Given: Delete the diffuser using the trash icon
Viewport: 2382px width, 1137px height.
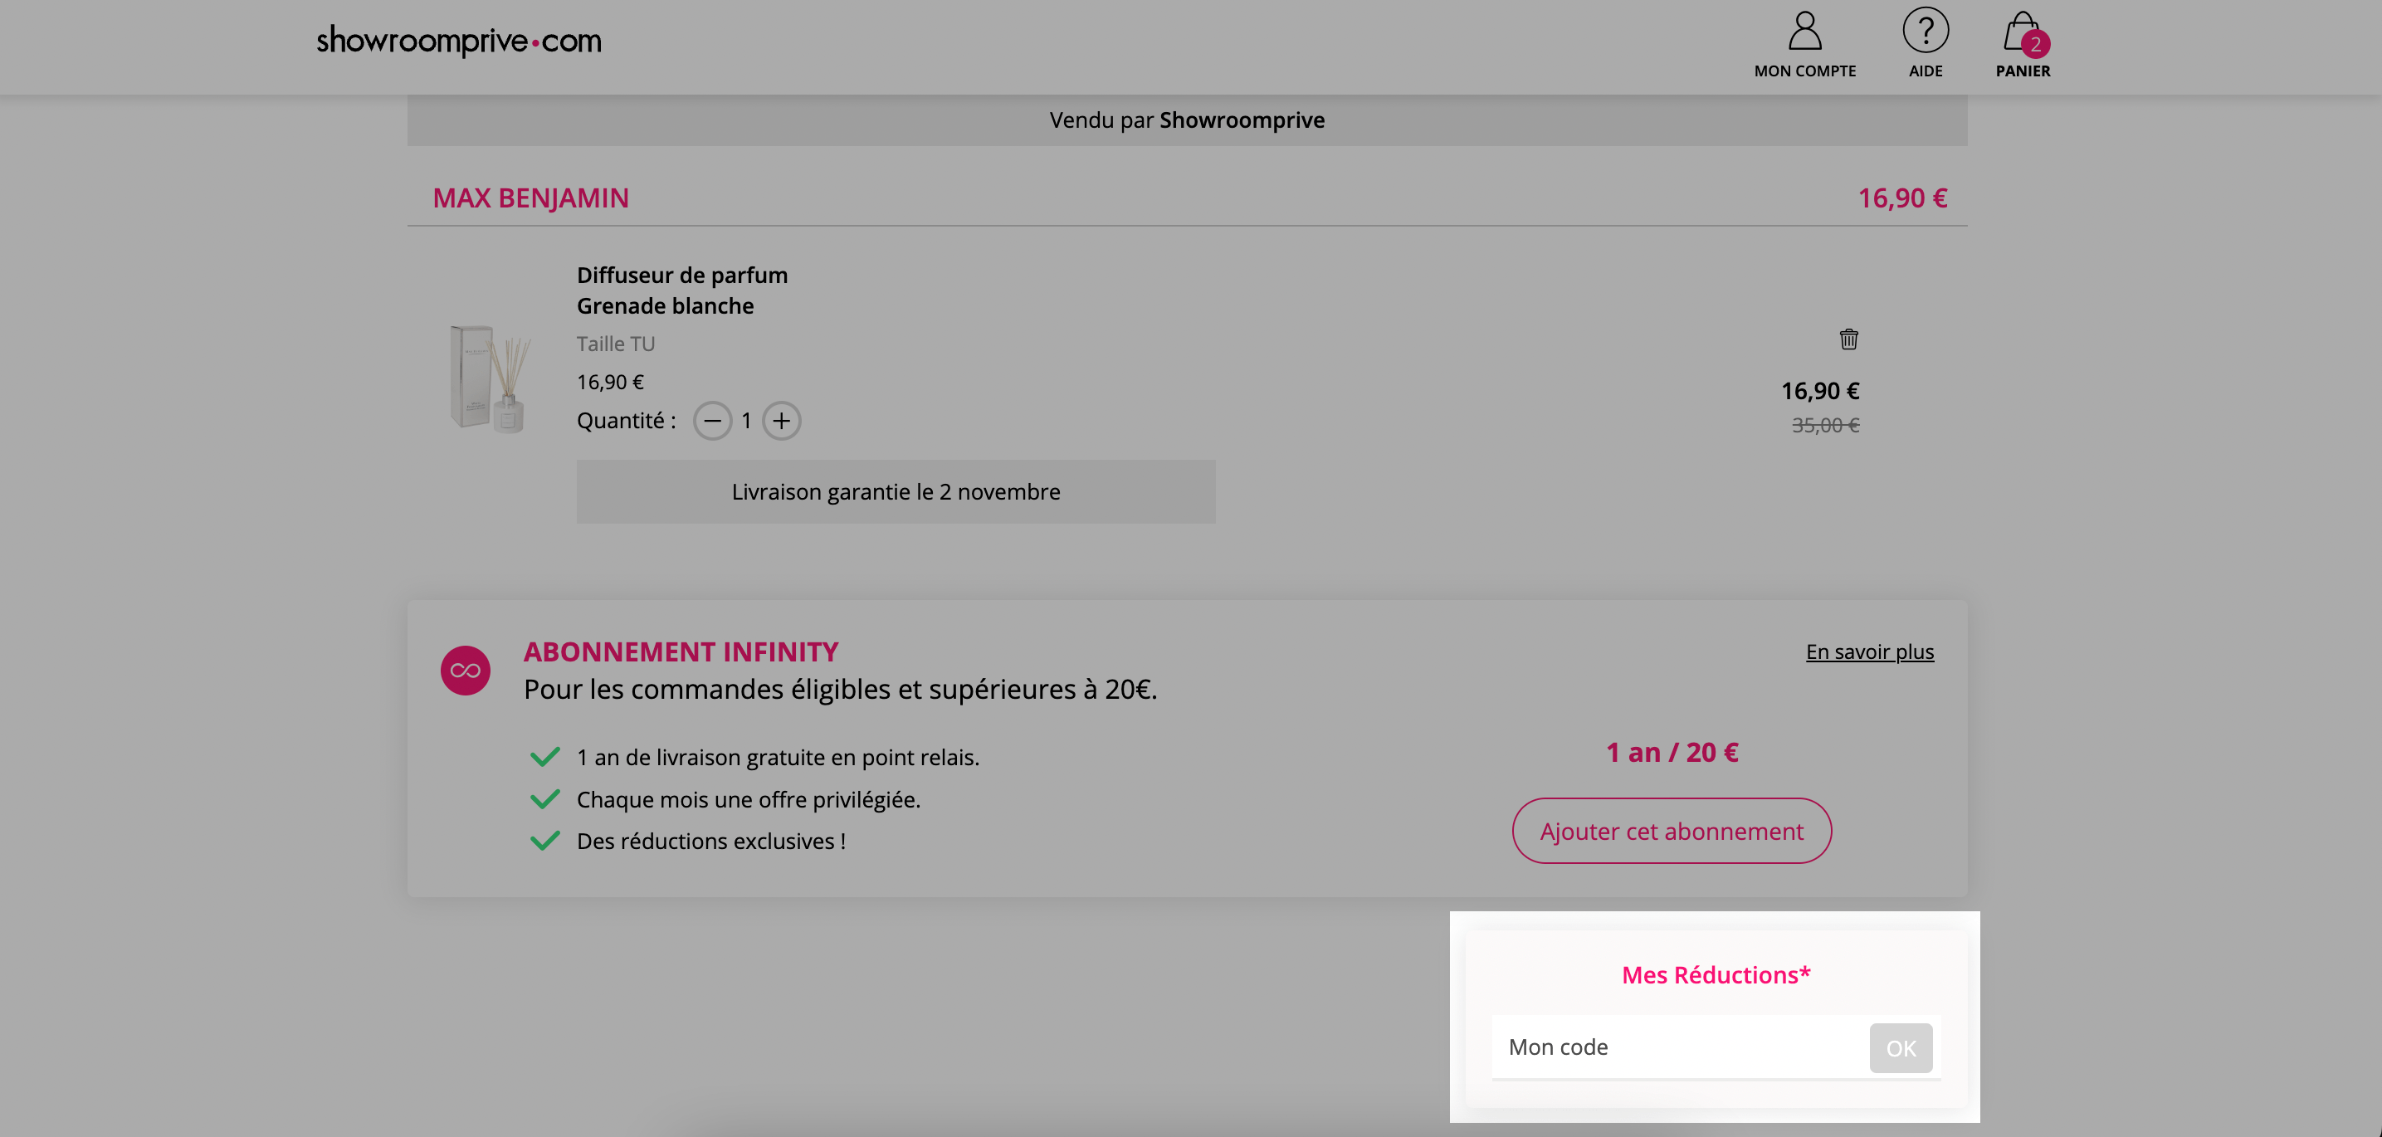Looking at the screenshot, I should [x=1849, y=340].
